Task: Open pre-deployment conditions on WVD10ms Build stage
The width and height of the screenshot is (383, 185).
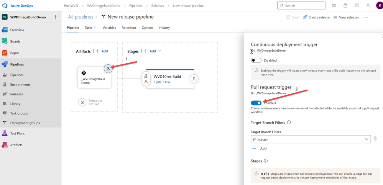Action: click(x=146, y=79)
